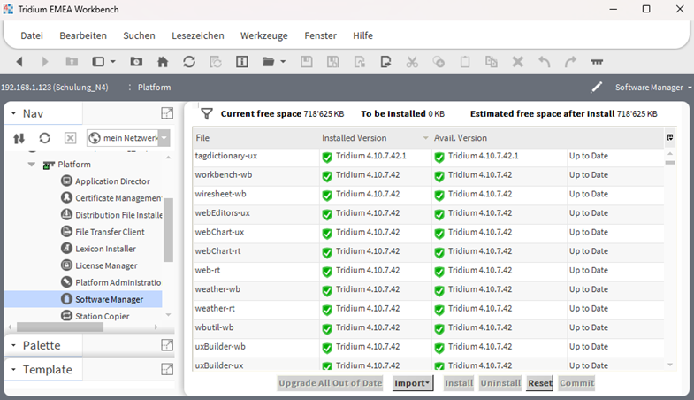Click the export document toolbar icon

[385, 62]
